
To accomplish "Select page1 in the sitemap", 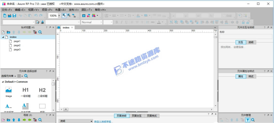I will [17, 41].
